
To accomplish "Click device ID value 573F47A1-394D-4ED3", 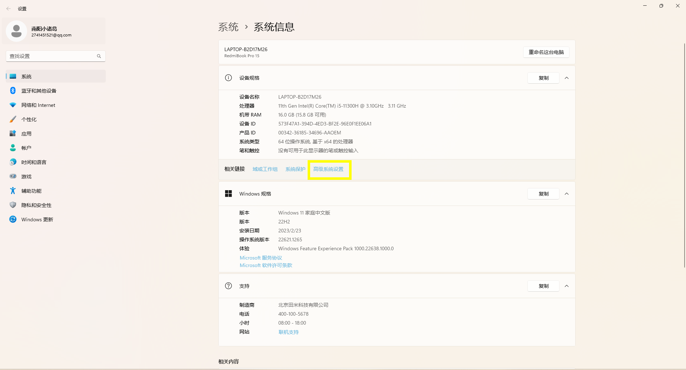I will pyautogui.click(x=325, y=124).
